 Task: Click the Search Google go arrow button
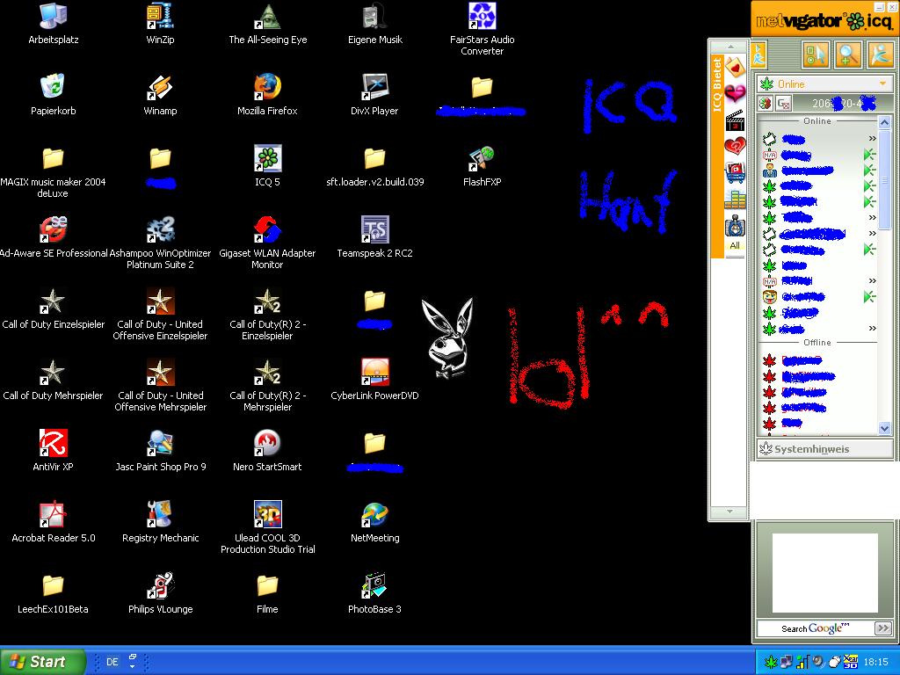point(882,628)
